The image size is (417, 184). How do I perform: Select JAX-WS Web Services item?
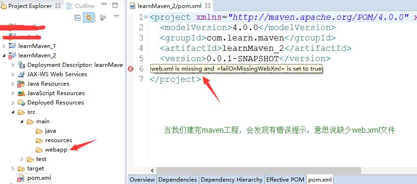(x=57, y=74)
